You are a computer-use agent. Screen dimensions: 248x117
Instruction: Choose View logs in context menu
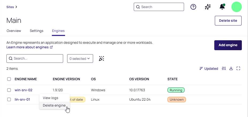point(50,98)
